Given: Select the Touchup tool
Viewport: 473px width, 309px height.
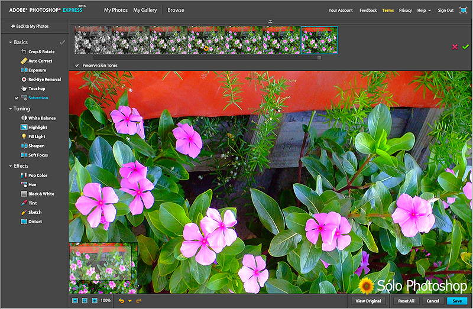Looking at the screenshot, I should [33, 89].
